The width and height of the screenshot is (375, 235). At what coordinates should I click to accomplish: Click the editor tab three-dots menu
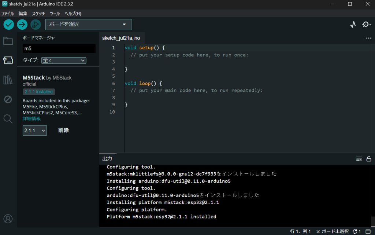click(368, 38)
